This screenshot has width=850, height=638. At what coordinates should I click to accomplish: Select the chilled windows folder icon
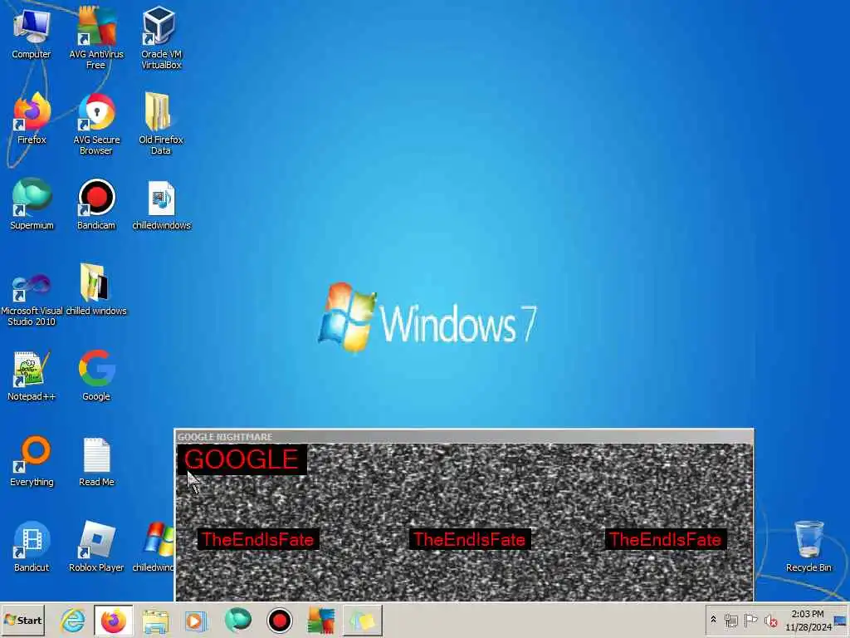[96, 290]
